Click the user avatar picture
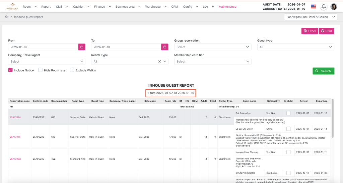Image resolution: width=343 pixels, height=183 pixels. pyautogui.click(x=334, y=7)
